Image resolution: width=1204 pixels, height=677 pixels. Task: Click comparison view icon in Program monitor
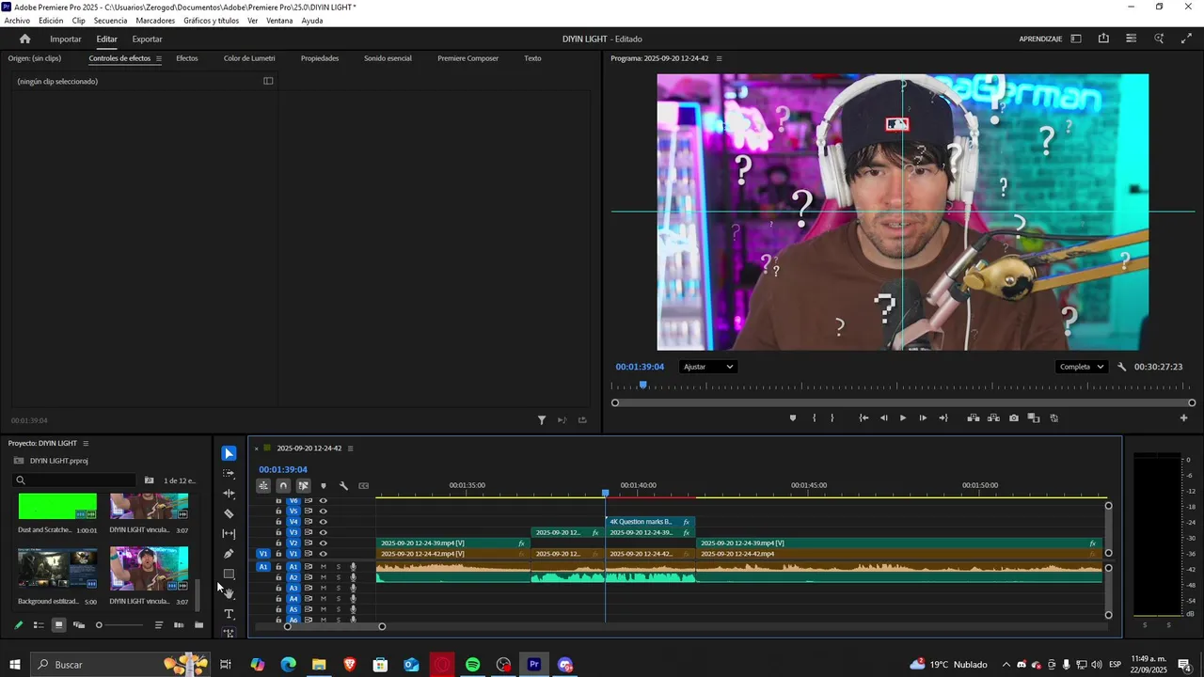tap(1033, 418)
